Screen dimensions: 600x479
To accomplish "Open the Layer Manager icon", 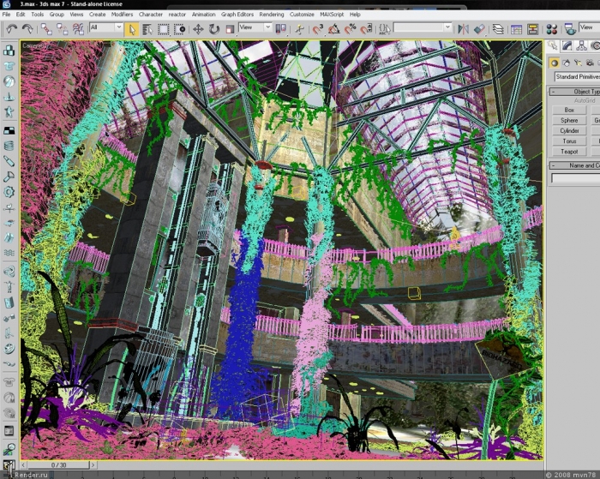I will tap(498, 29).
